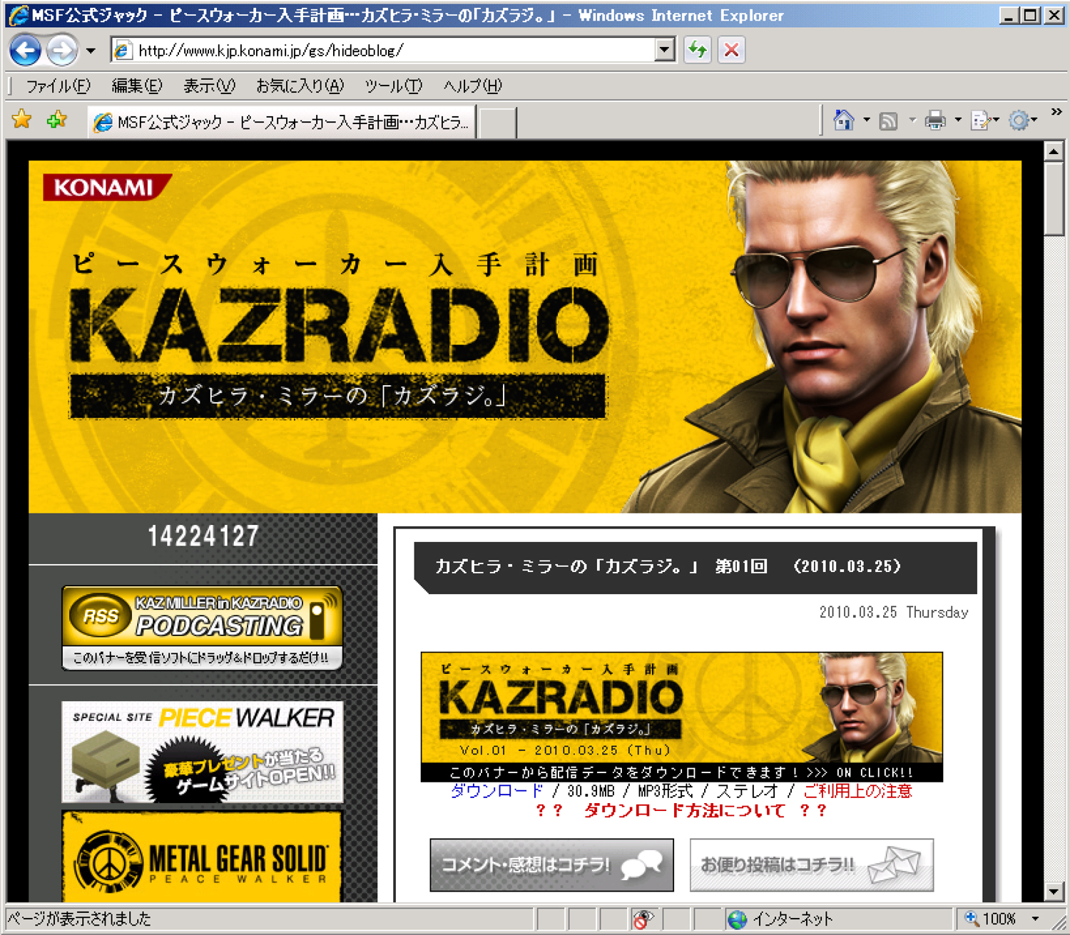Screen dimensions: 1070x935
Task: Print the page with the printer icon
Action: [x=934, y=121]
